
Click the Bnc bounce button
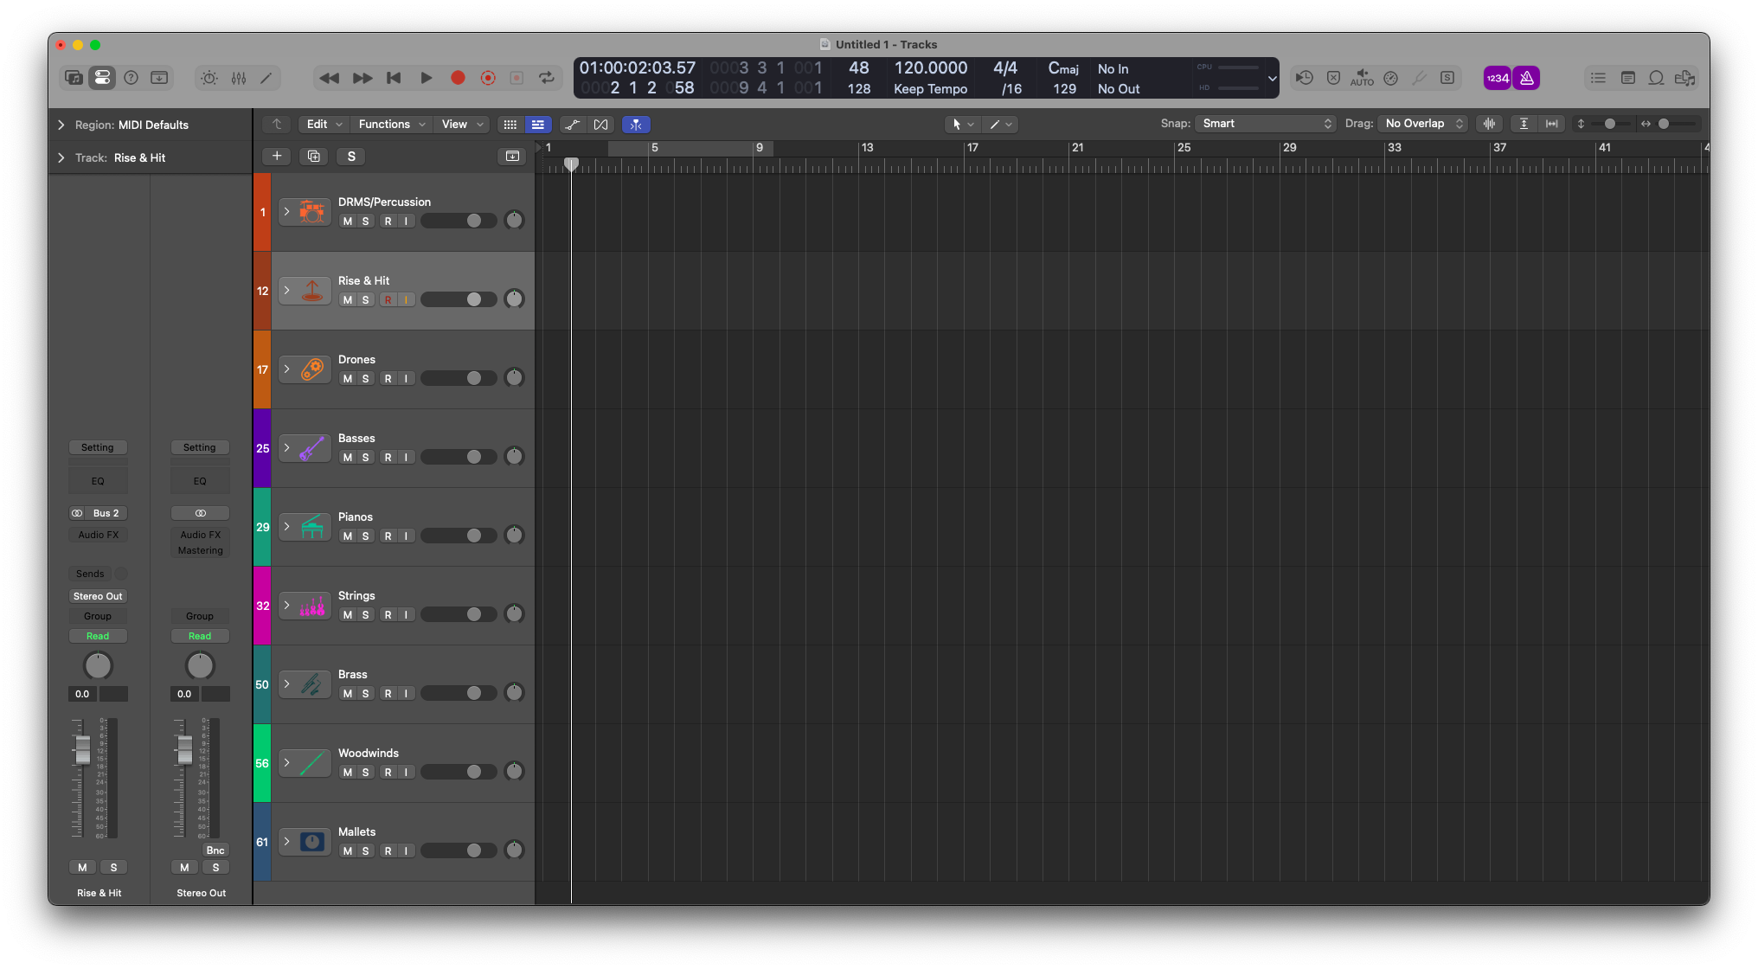pyautogui.click(x=215, y=850)
